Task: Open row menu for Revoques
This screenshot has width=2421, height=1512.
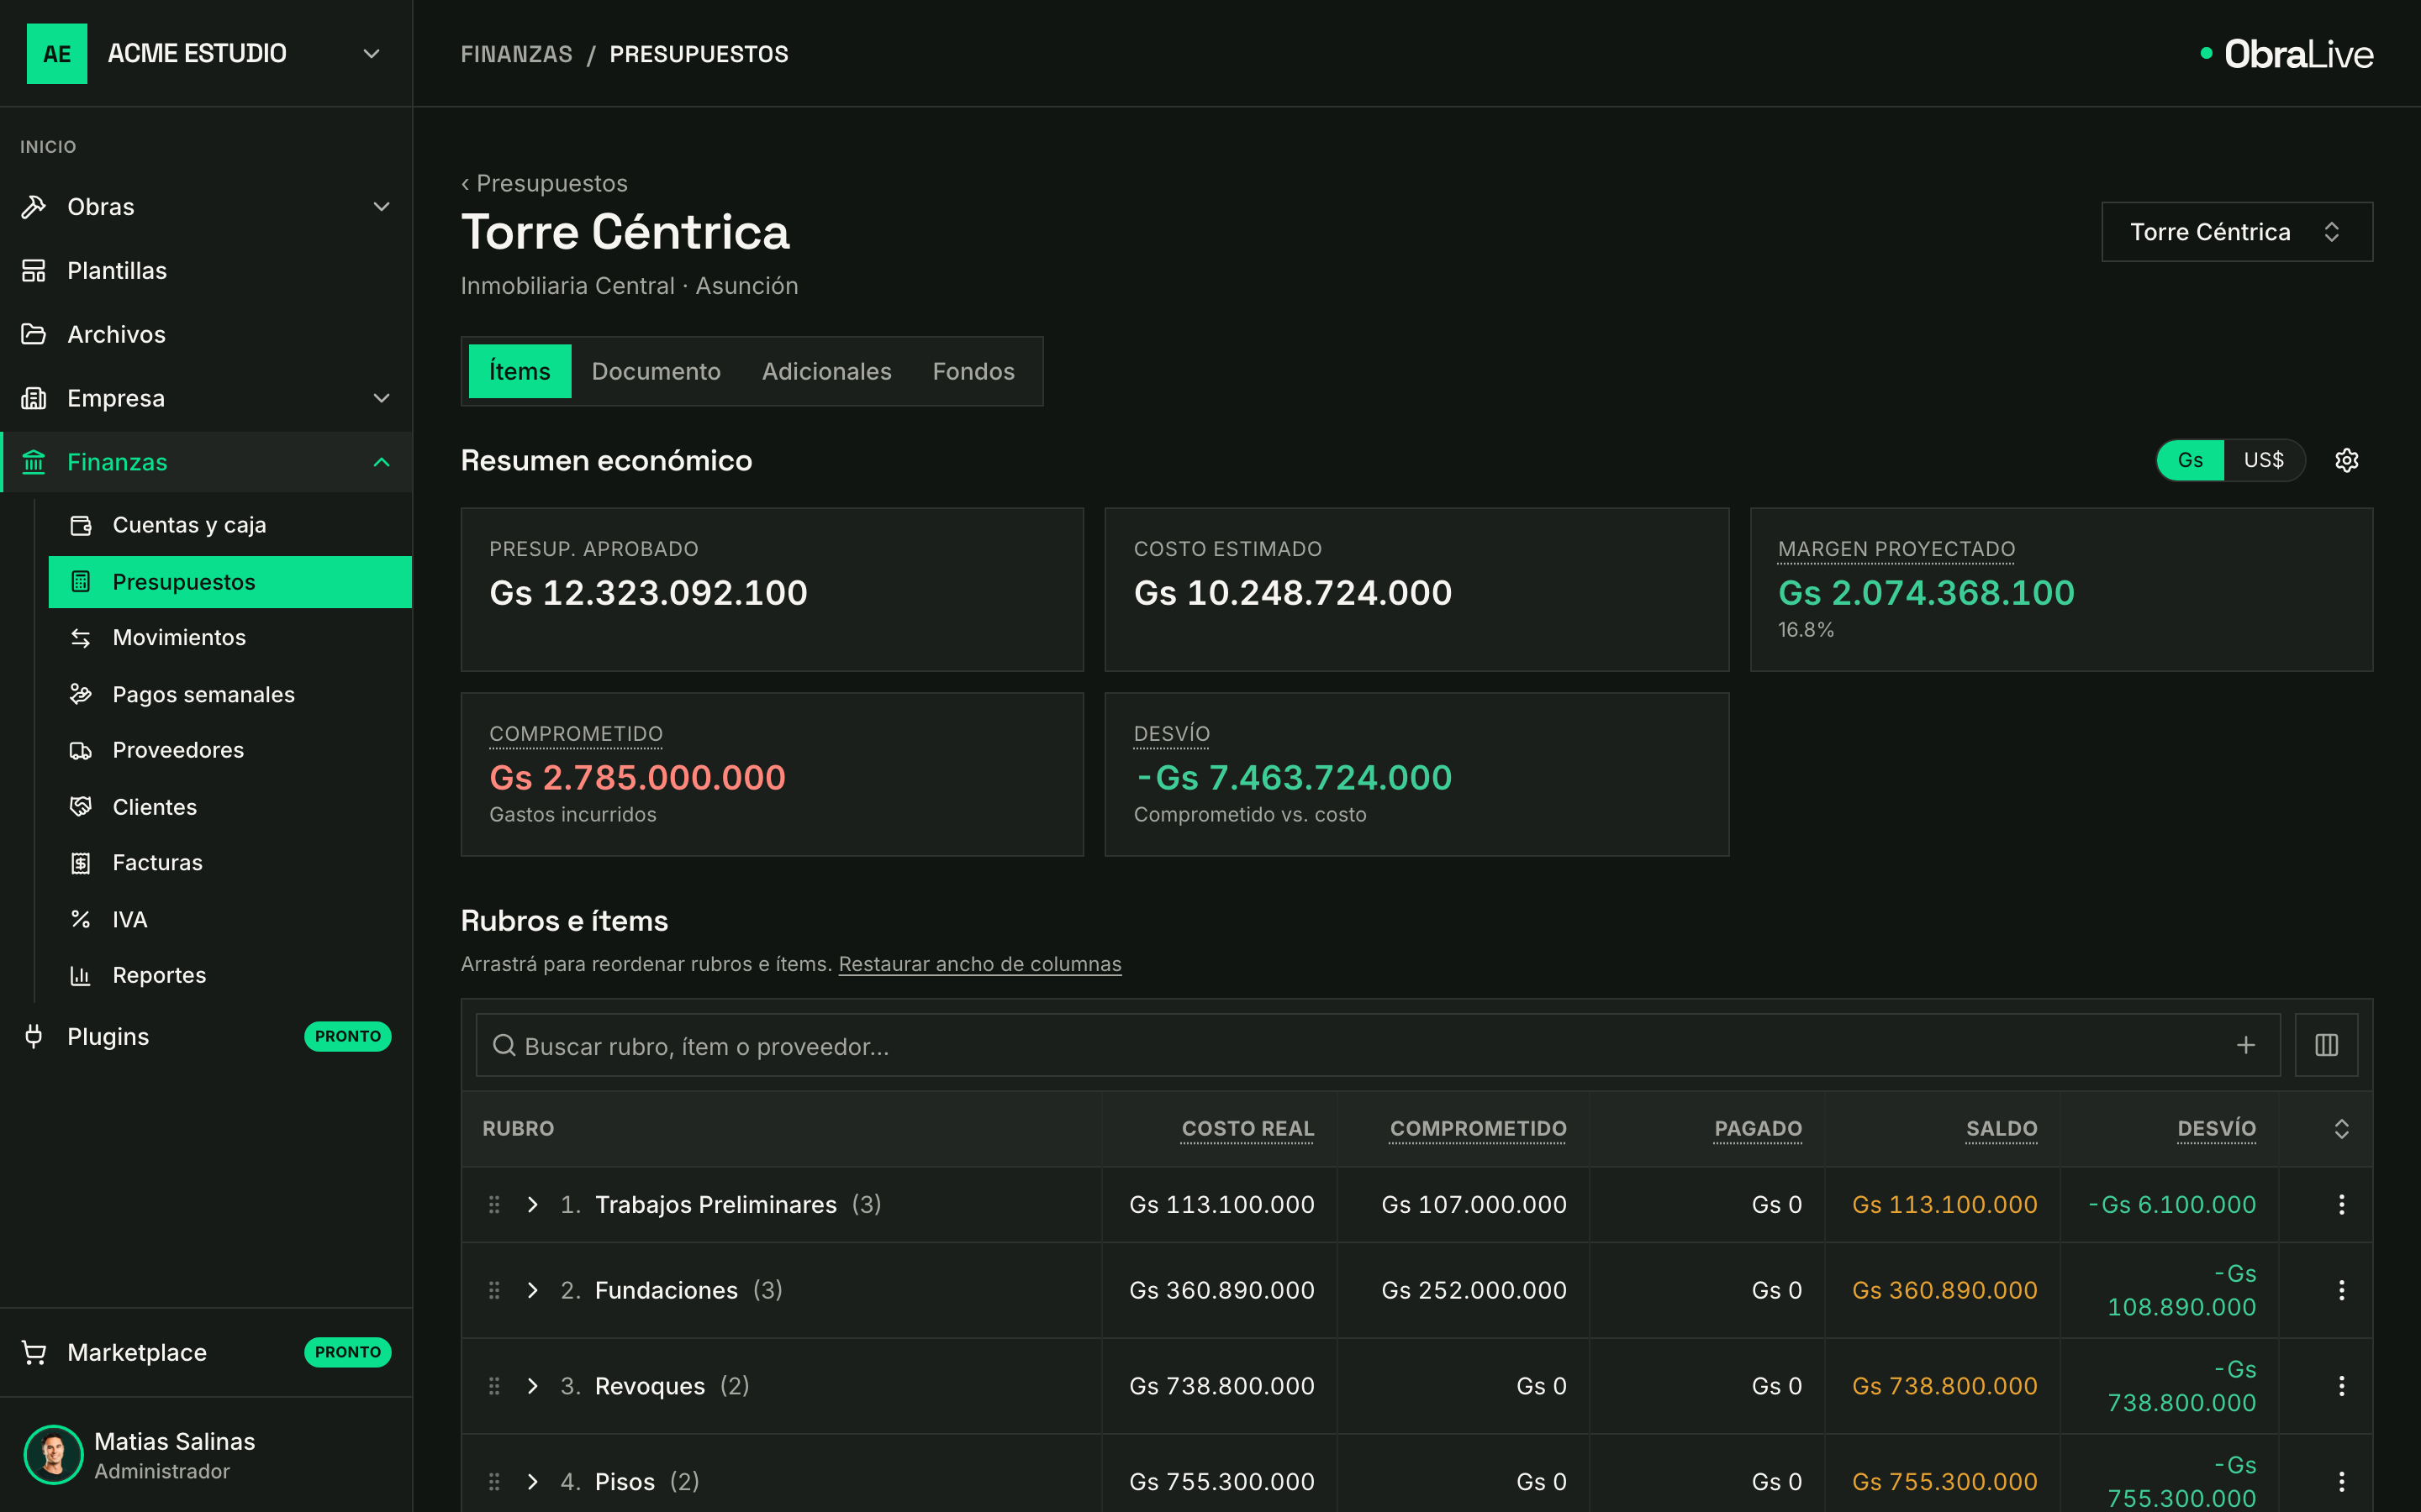Action: 2341,1386
